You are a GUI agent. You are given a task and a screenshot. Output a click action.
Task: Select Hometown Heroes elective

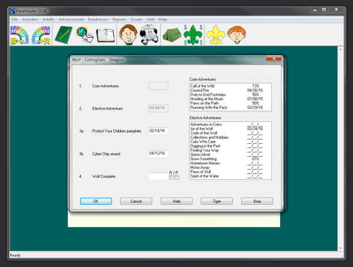point(230,163)
